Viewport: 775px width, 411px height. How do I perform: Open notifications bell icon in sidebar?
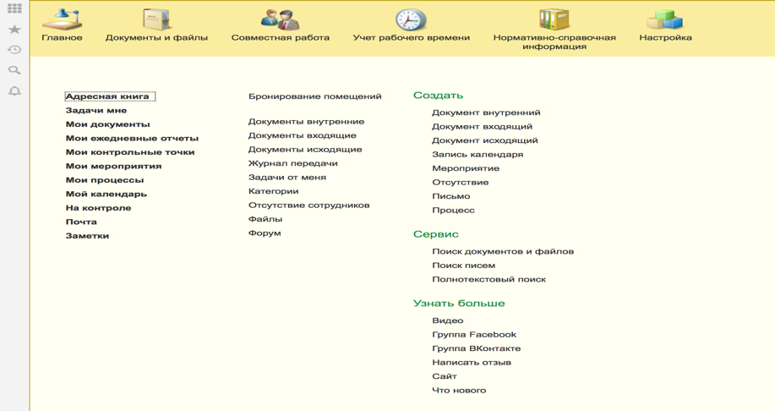14,91
